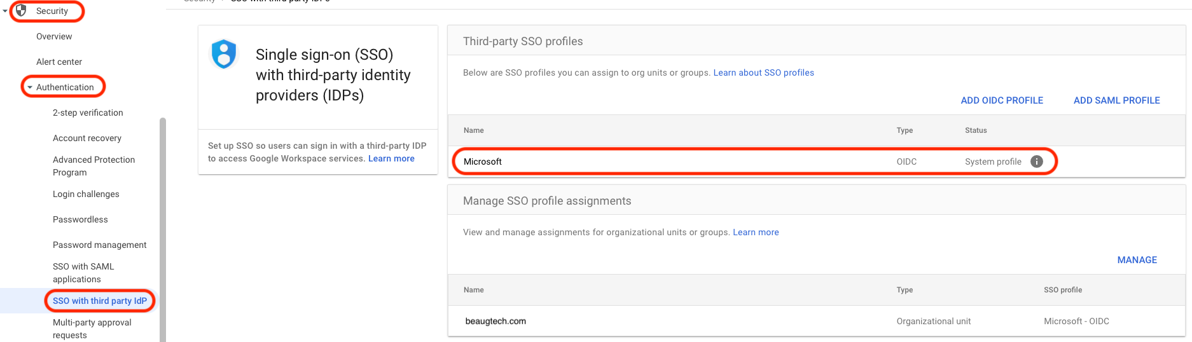This screenshot has width=1192, height=342.
Task: Open Alert center in sidebar
Action: (x=59, y=62)
